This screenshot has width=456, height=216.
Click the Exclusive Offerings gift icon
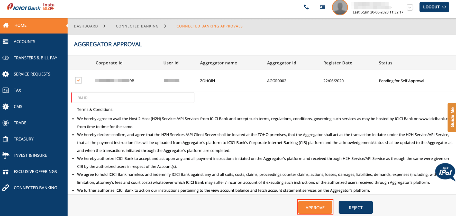(x=6, y=172)
